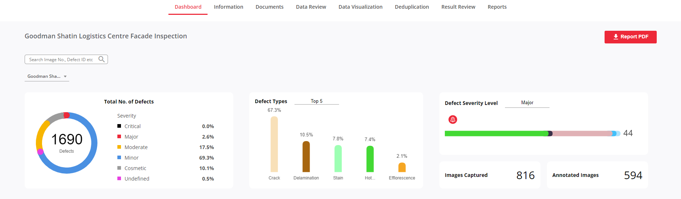Go to the Reports tab
The image size is (681, 199).
(497, 7)
